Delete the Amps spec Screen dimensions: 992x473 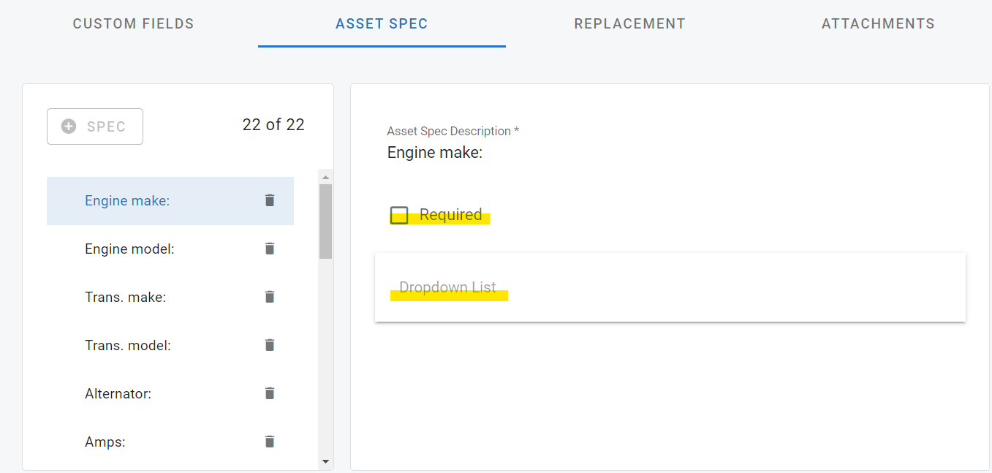(270, 442)
